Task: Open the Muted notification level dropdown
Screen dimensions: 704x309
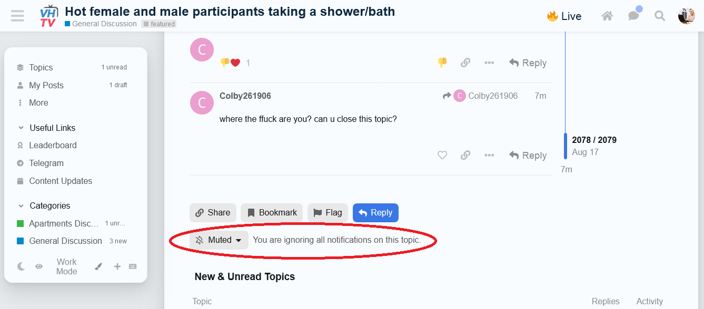Action: [219, 240]
